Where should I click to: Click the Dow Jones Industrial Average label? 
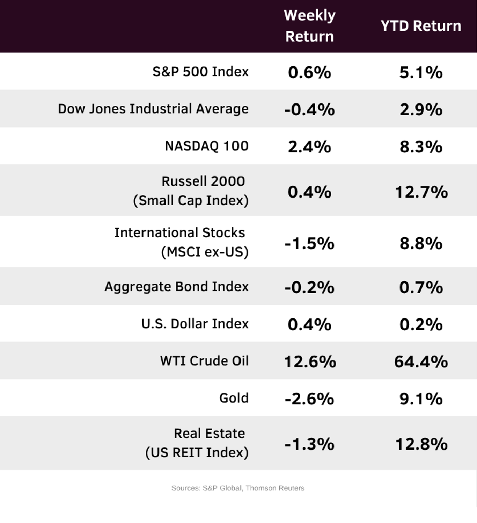[153, 109]
